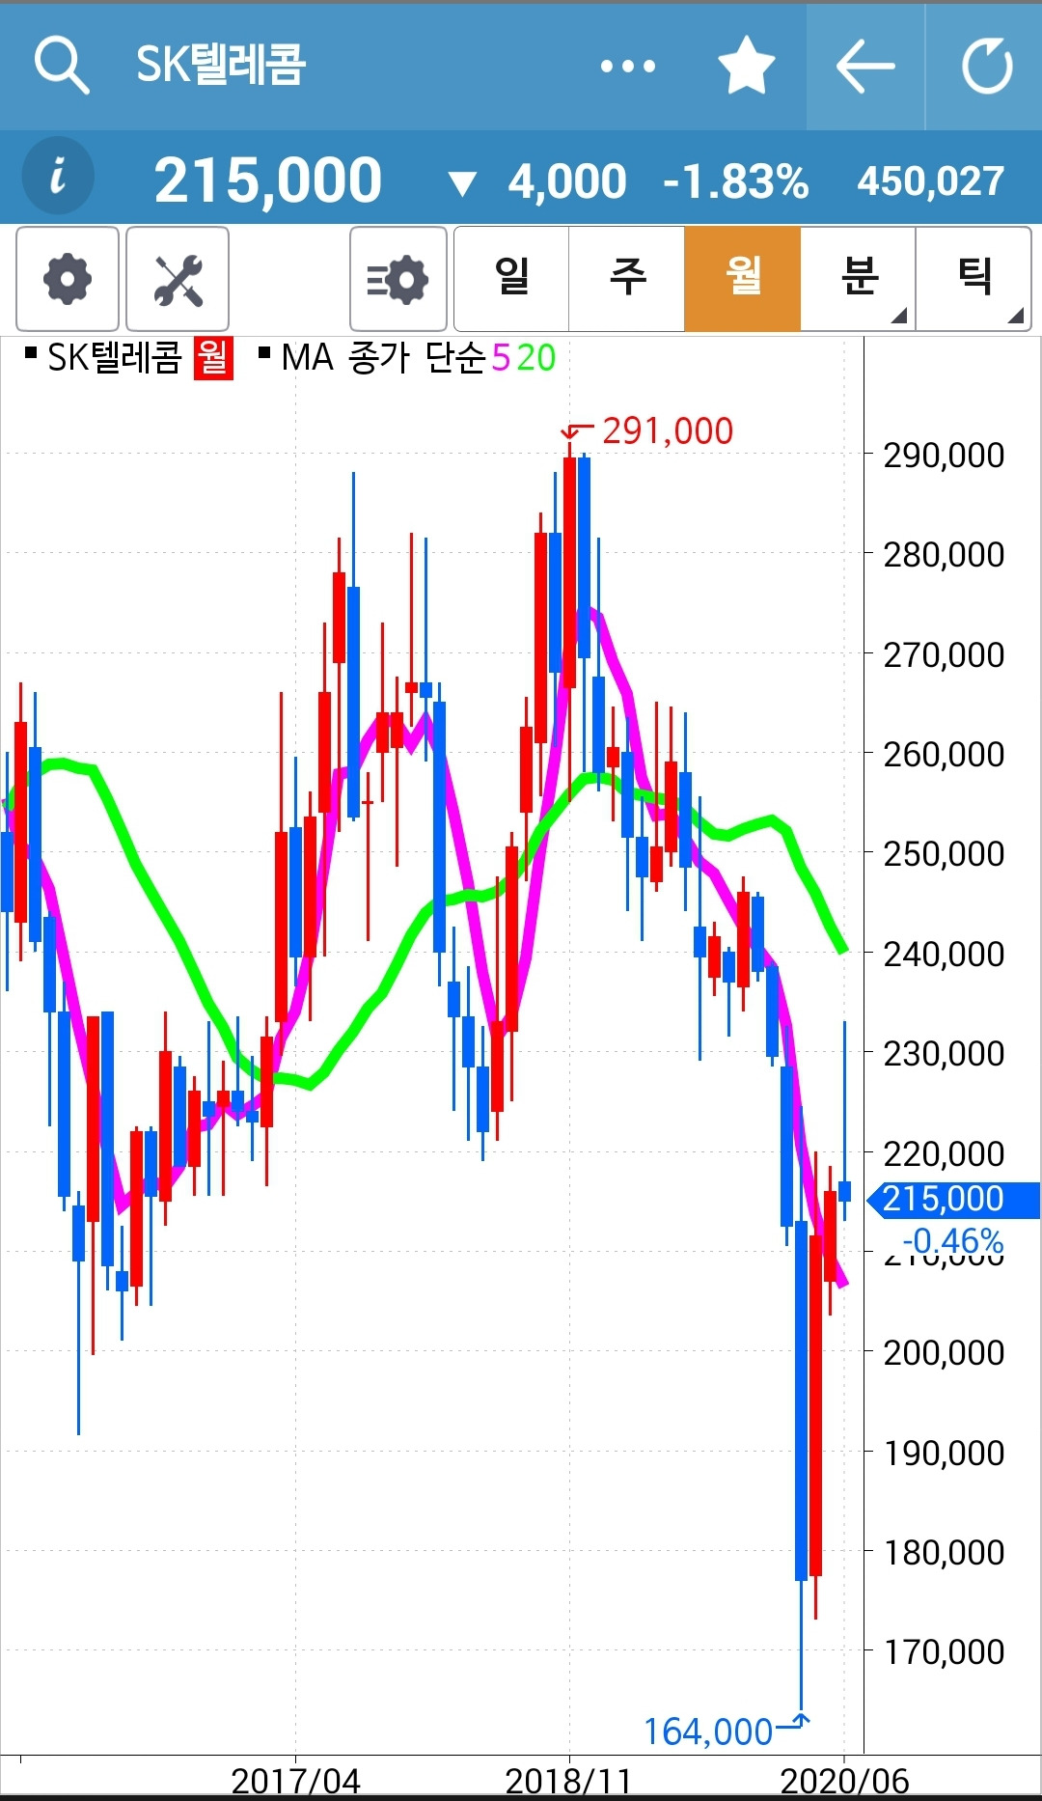Viewport: 1042px width, 1801px height.
Task: Tap the 190,000 price axis label
Action: (944, 1453)
